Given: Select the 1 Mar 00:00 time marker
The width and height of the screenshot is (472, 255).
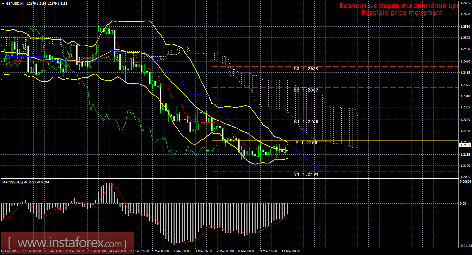Looking at the screenshot, I should (160, 252).
